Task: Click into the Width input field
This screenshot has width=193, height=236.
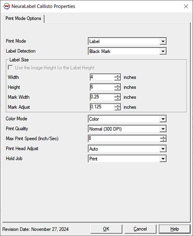Action: pos(102,77)
